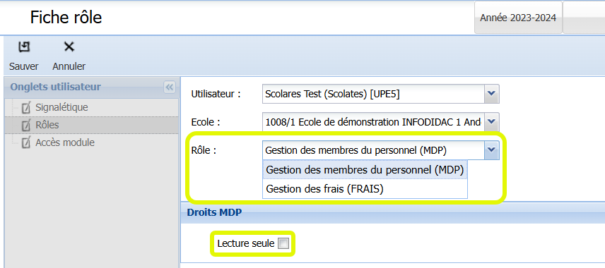This screenshot has height=268, width=605.
Task: Click the Sauver label
Action: [x=24, y=66]
